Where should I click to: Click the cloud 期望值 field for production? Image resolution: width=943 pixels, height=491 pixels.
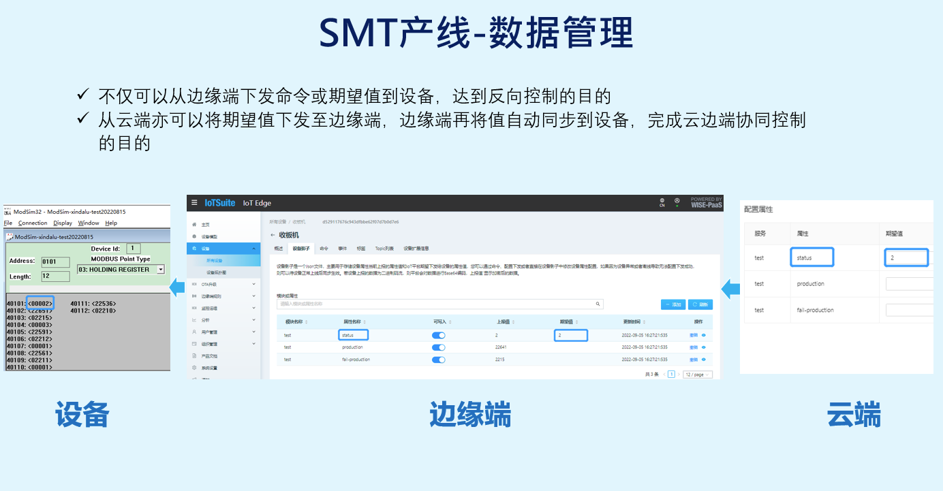[x=909, y=283]
